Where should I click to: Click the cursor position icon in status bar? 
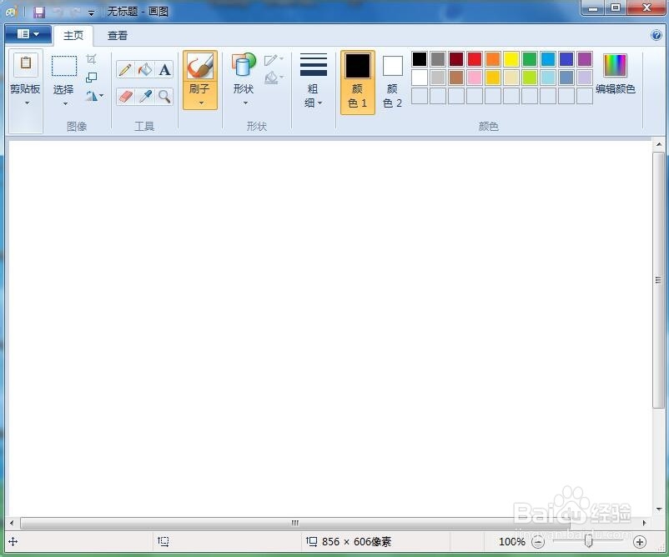(13, 542)
